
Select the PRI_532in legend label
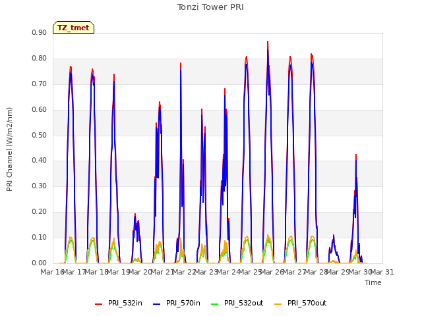(x=125, y=303)
